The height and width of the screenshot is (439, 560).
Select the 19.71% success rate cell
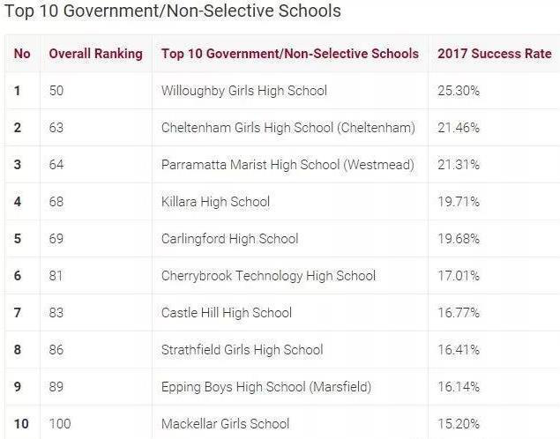tap(459, 202)
